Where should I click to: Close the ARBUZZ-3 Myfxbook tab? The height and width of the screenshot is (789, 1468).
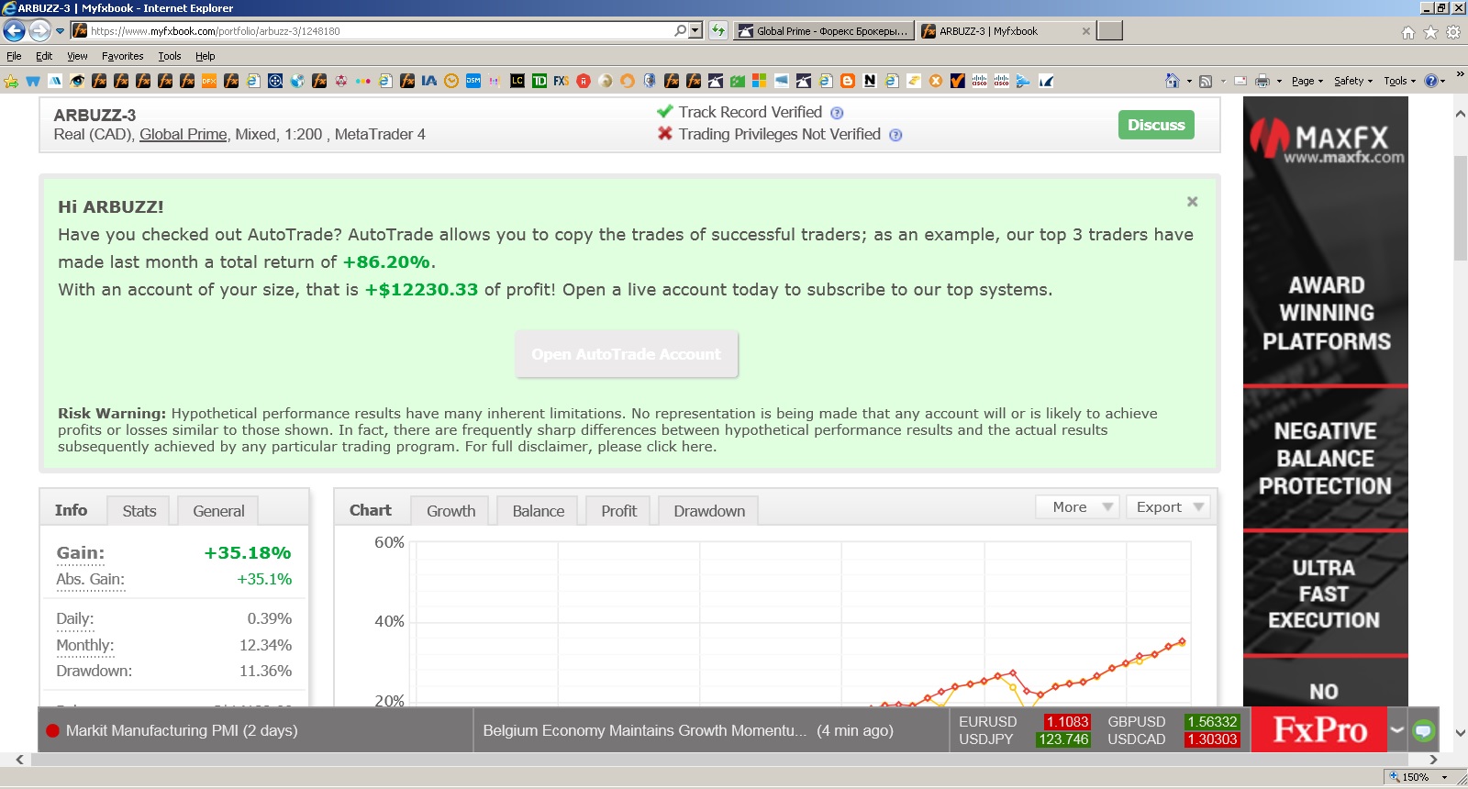[1086, 31]
